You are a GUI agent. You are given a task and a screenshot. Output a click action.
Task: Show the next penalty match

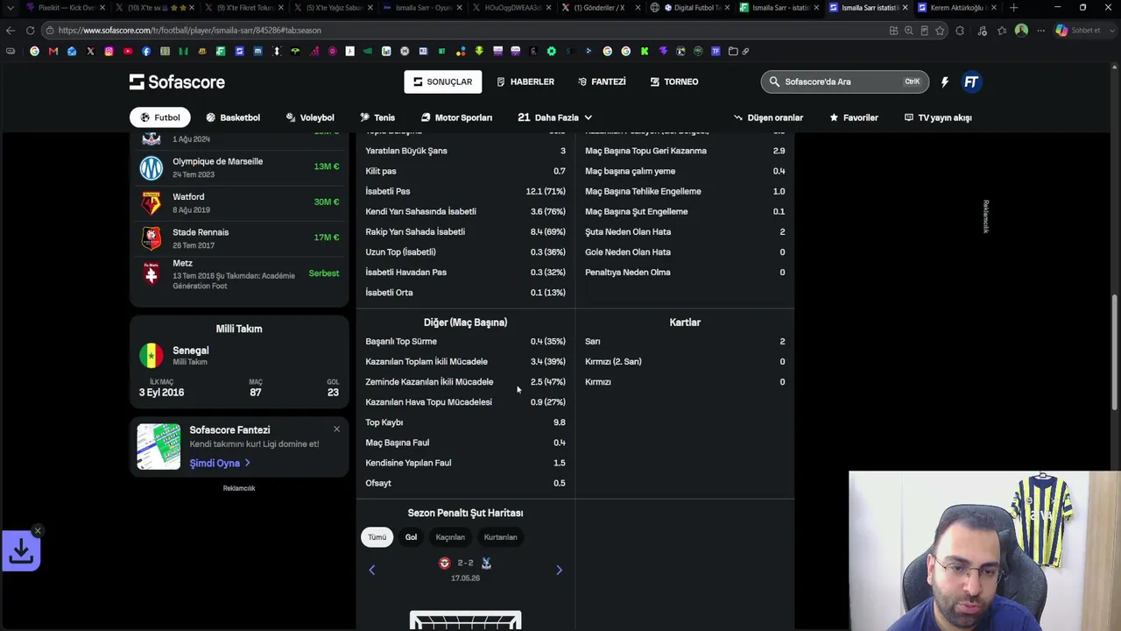(559, 570)
